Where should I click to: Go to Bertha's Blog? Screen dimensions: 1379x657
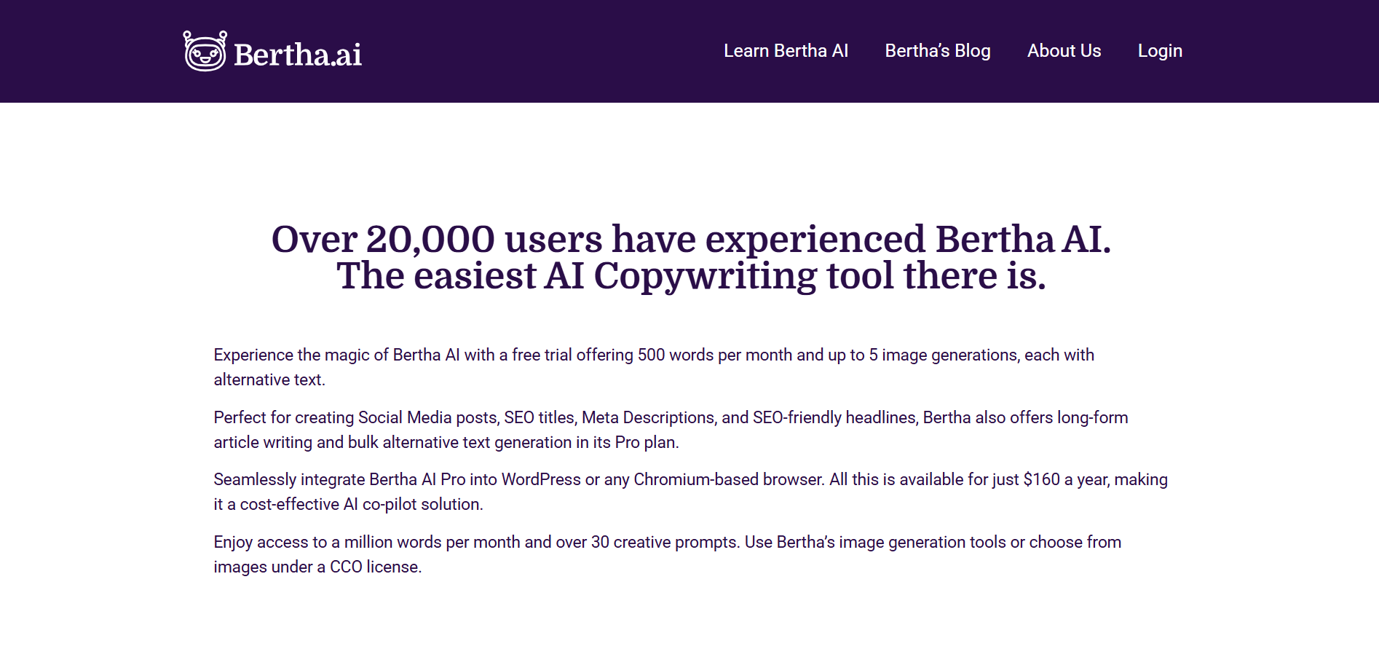[937, 51]
